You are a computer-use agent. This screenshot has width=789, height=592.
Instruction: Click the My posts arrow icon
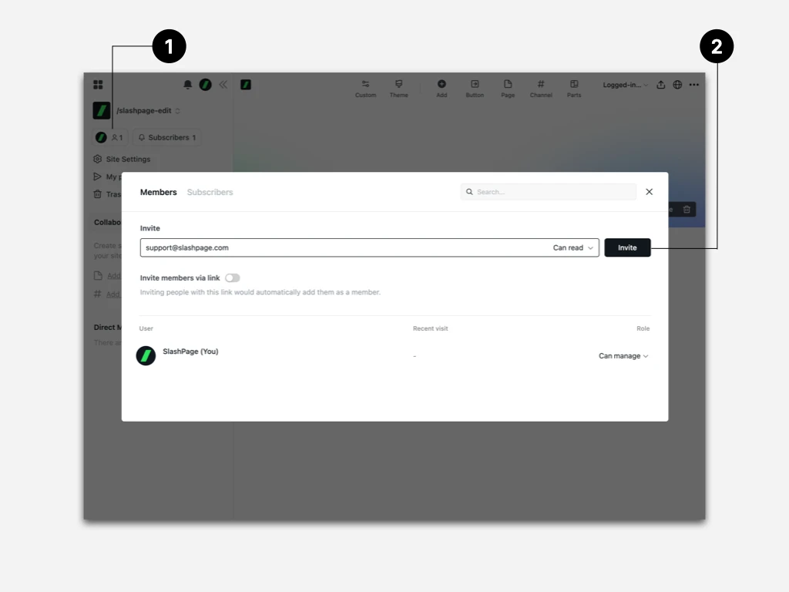coord(98,177)
